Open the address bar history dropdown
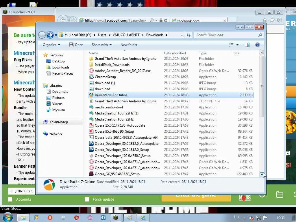This screenshot has width=296, height=222. (182, 35)
